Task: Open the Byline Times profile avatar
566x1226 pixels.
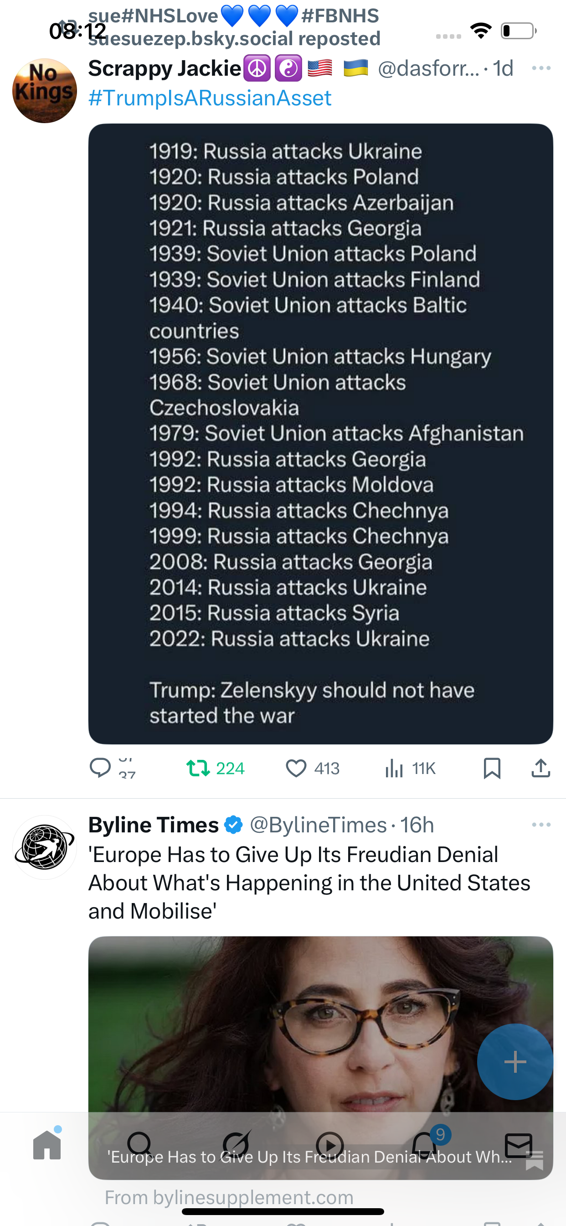Action: coord(45,847)
